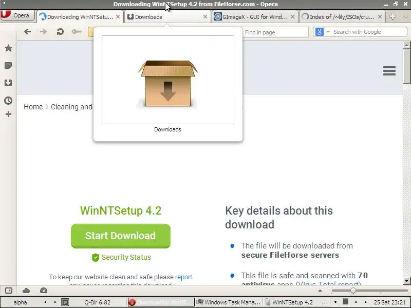Open the zoom options arrow
Screen dimensions: 411x308
pyautogui.click(x=320, y=291)
